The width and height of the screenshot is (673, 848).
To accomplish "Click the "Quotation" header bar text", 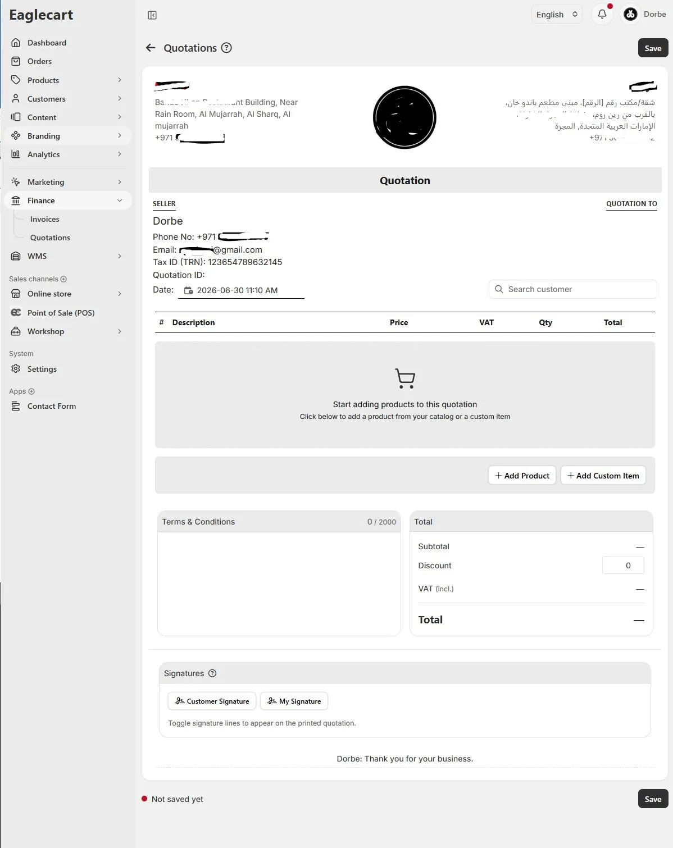I will [x=405, y=180].
